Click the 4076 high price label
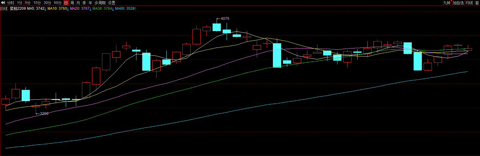This screenshot has height=156, width=480. [x=225, y=19]
